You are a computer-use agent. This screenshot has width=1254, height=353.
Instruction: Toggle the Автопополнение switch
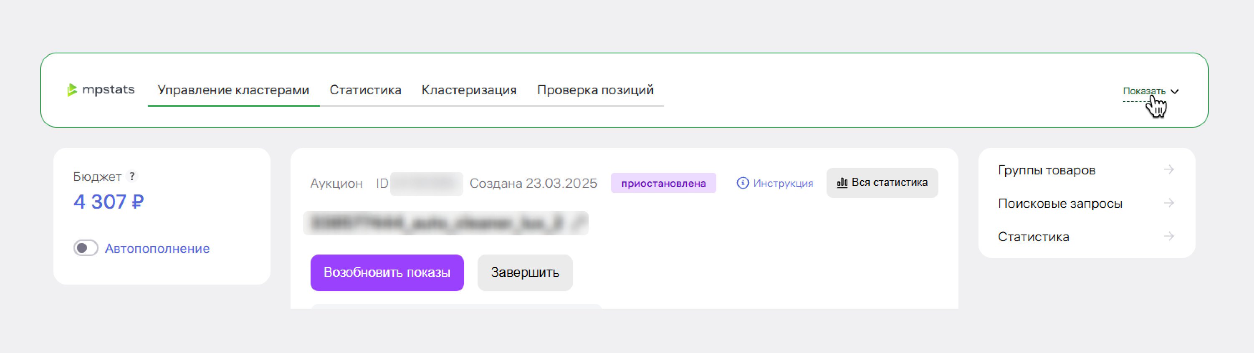click(86, 248)
